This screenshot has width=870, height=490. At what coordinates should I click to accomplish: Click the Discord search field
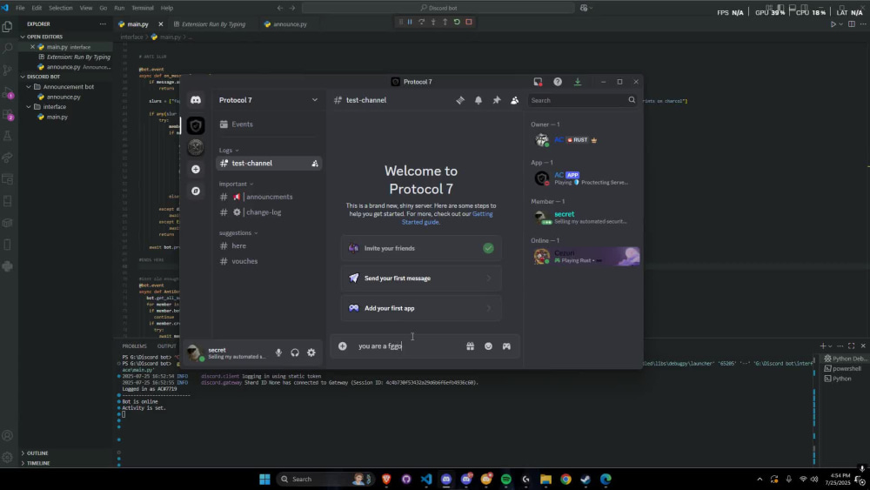[583, 100]
